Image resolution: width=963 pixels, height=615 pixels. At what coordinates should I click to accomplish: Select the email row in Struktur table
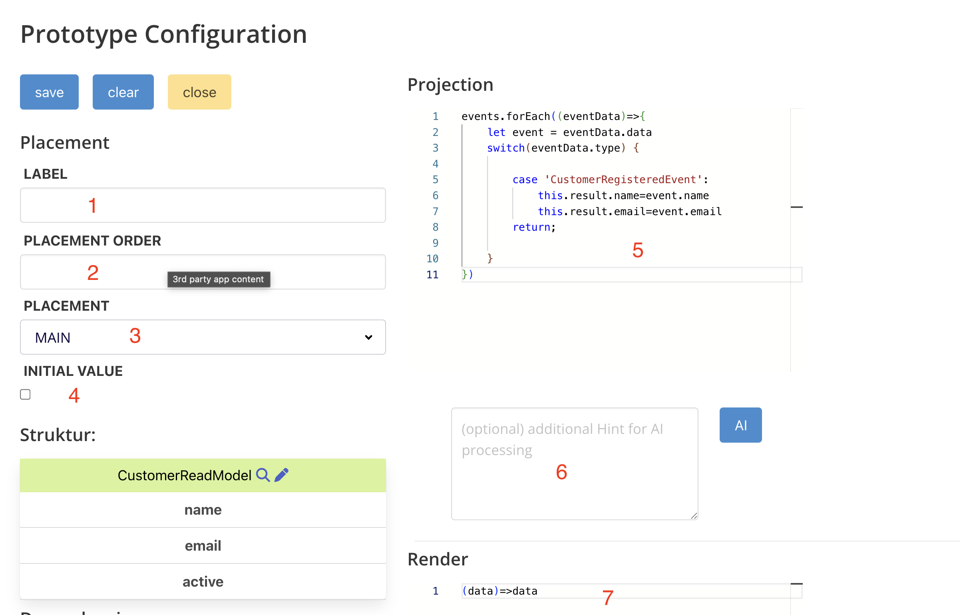202,546
